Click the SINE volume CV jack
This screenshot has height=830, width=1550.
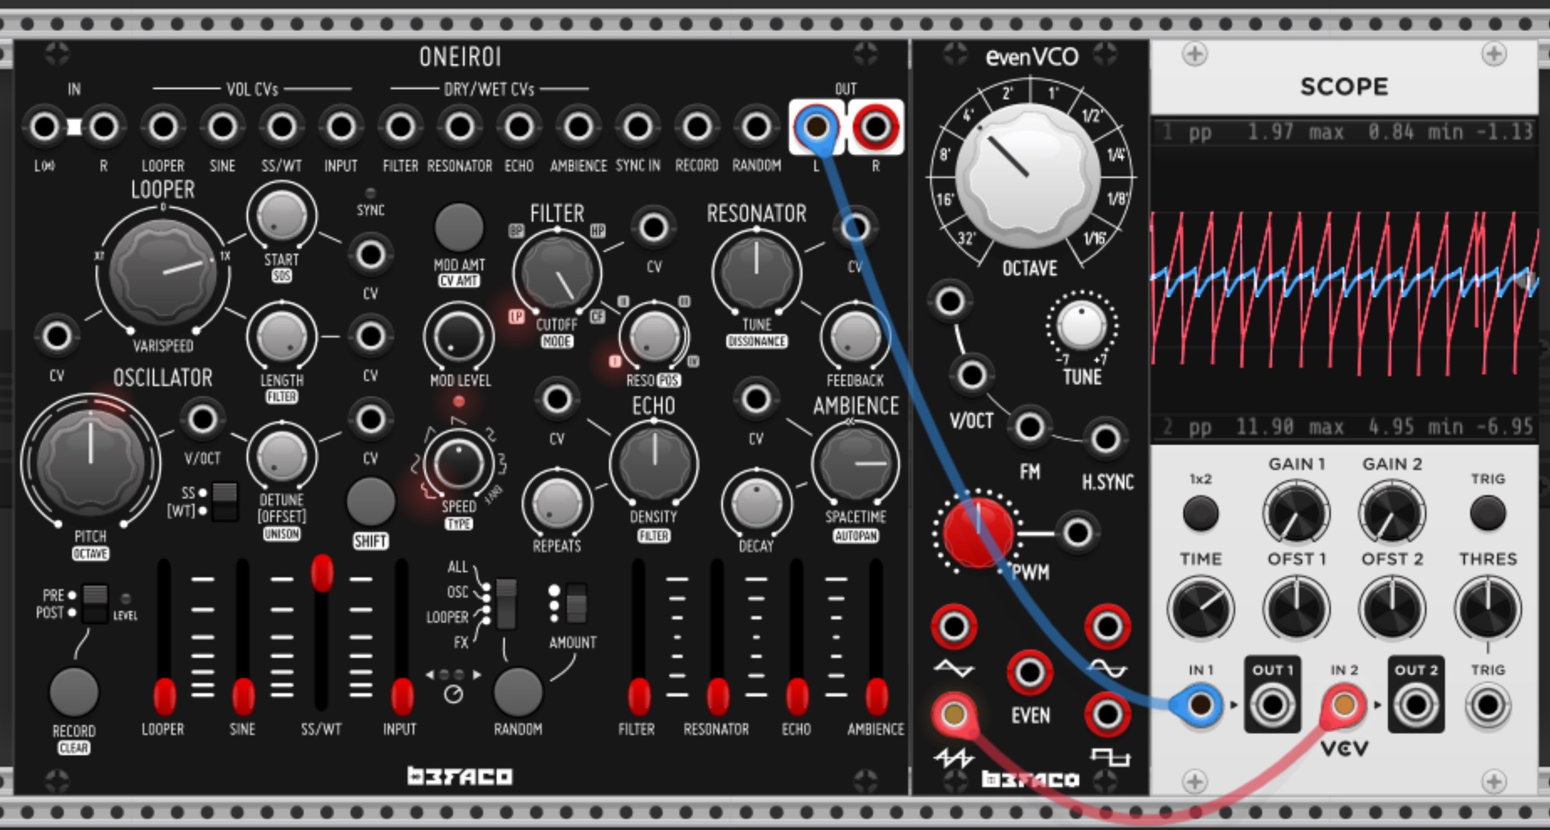(x=222, y=127)
